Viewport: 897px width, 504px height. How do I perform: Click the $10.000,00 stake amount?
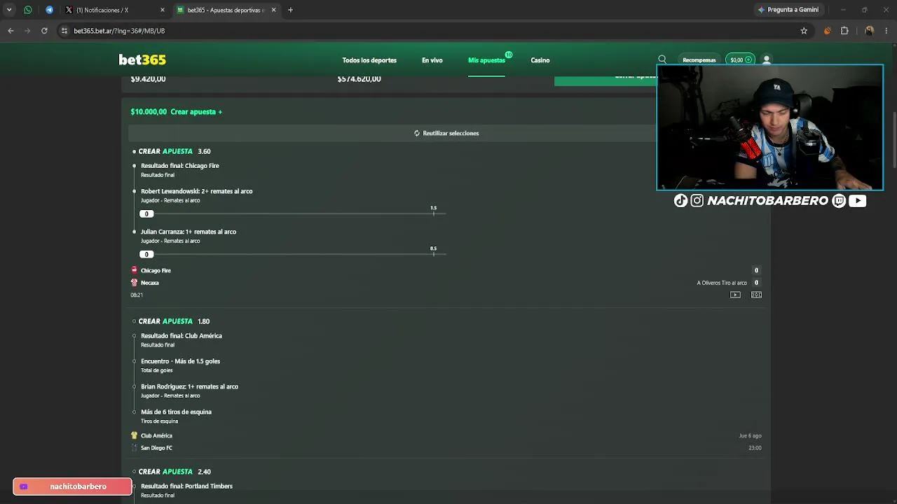149,112
